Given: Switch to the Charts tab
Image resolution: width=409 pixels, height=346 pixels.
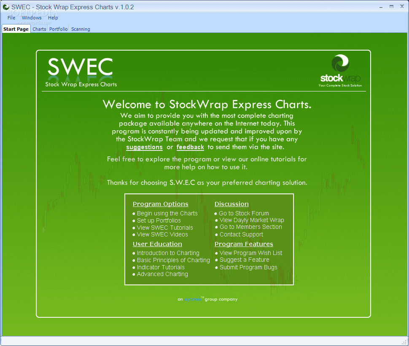Looking at the screenshot, I should click(x=39, y=29).
